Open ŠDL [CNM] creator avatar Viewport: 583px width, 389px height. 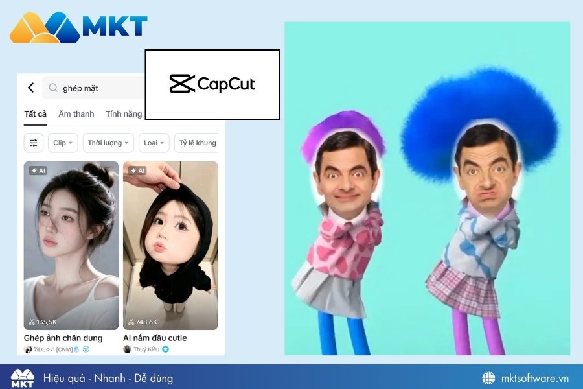[x=27, y=349]
